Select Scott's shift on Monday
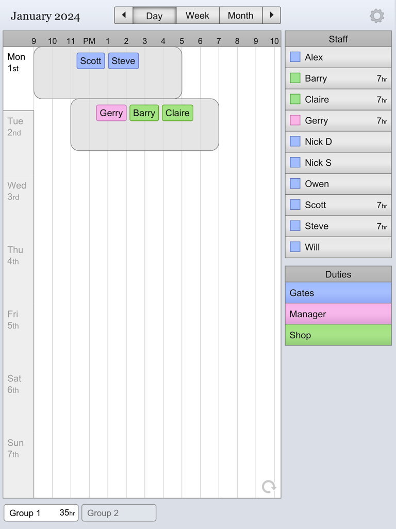Viewport: 396px width, 529px height. (x=90, y=61)
